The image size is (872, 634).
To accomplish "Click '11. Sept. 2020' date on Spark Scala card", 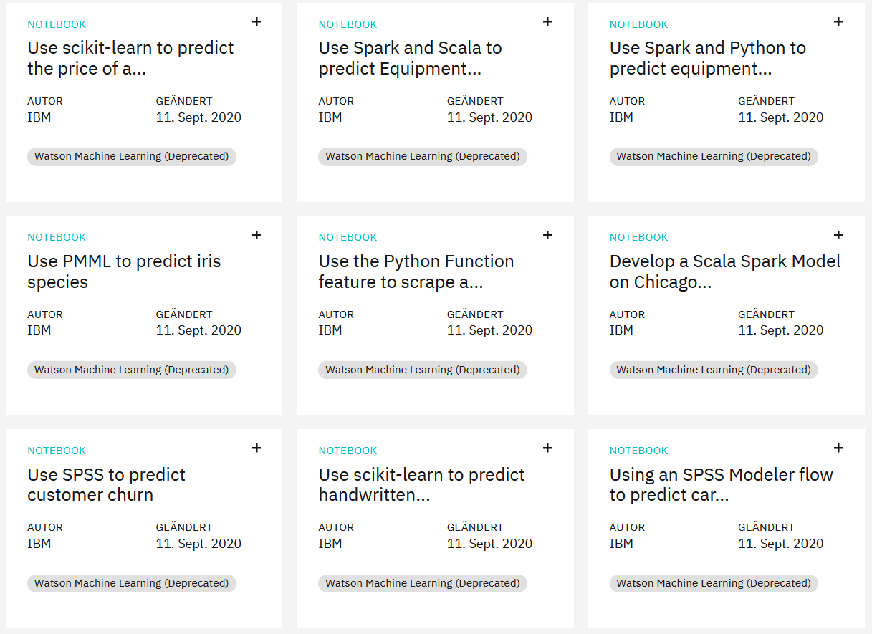I will (489, 117).
